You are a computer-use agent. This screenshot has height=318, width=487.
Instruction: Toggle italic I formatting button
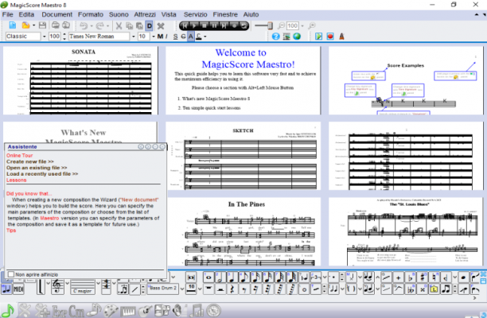[x=166, y=37]
